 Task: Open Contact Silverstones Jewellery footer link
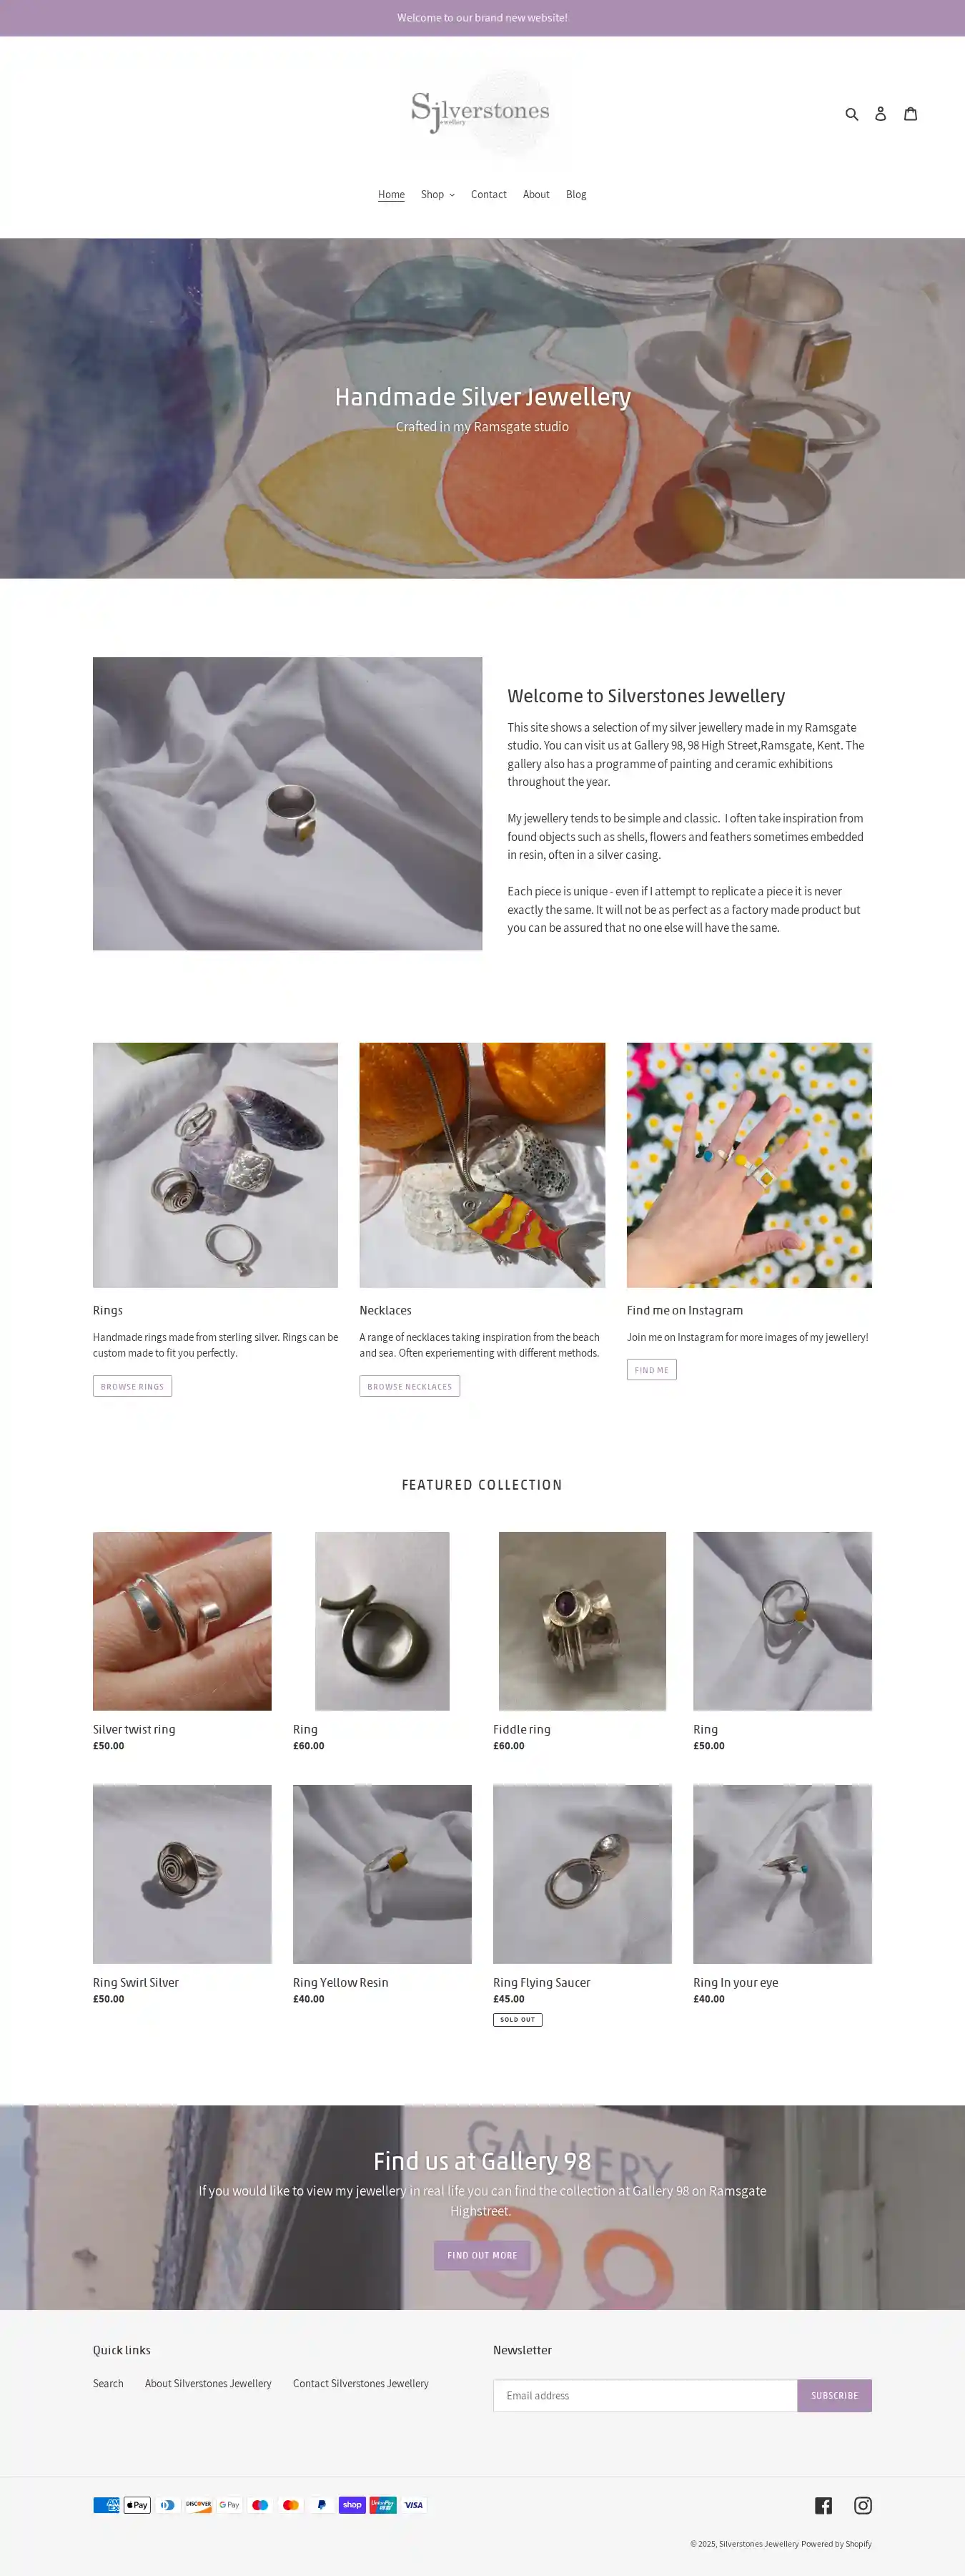[x=360, y=2383]
